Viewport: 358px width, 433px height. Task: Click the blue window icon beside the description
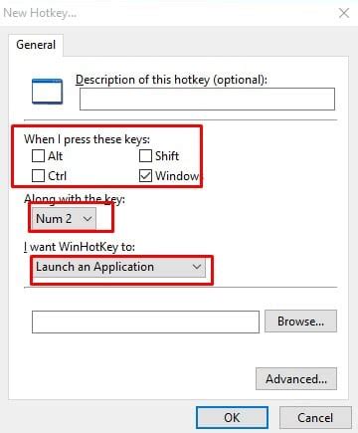pos(48,92)
